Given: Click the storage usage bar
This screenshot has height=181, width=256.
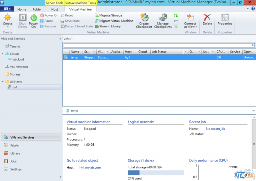Looking at the screenshot, I should 156,173.
